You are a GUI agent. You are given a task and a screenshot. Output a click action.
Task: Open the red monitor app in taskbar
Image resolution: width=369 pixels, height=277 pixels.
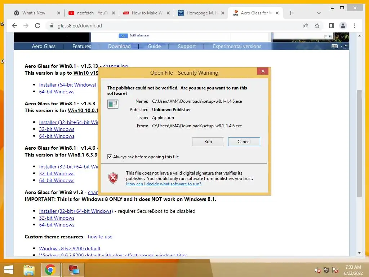(74, 270)
